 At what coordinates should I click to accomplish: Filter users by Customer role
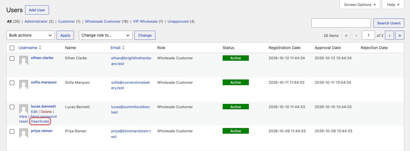[67, 21]
